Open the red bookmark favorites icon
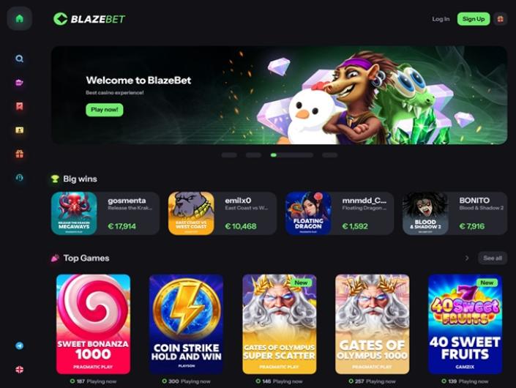 click(x=20, y=106)
